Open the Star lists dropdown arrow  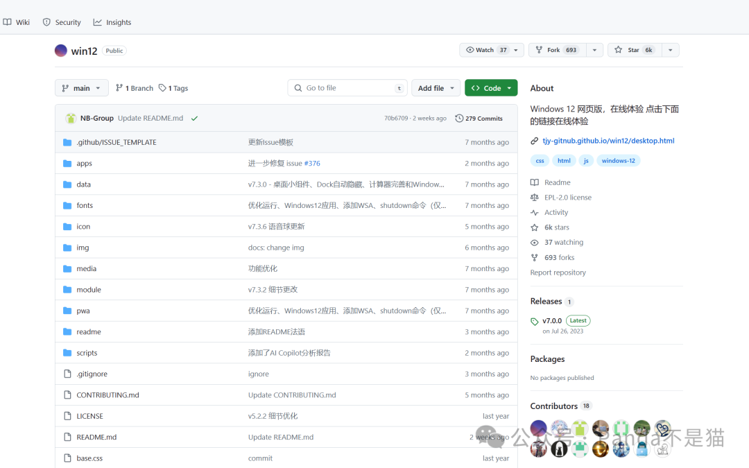(x=671, y=50)
